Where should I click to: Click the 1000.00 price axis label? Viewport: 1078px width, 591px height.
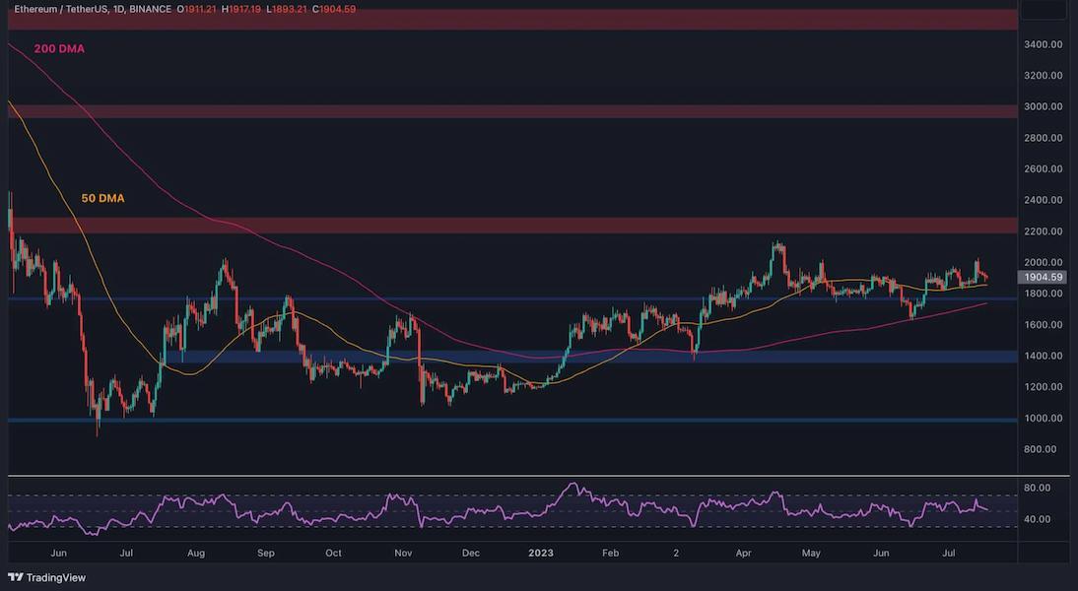(1043, 418)
